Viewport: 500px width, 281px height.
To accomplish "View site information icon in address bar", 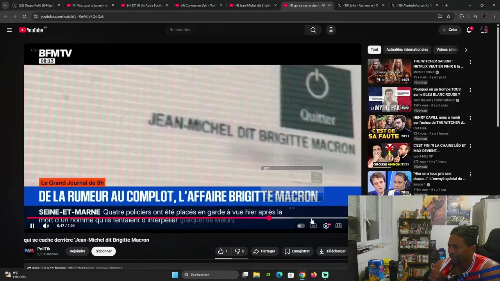I will pos(35,16).
